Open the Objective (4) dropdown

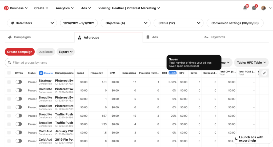click(125, 23)
